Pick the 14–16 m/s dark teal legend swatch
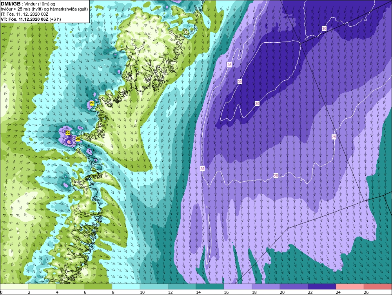Viewport: 392px width, 295px height. [x=210, y=286]
